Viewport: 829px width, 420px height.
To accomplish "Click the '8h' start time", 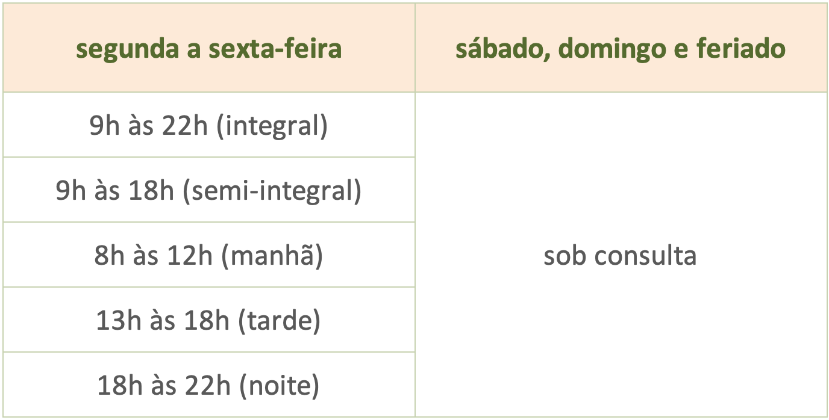I will click(108, 256).
